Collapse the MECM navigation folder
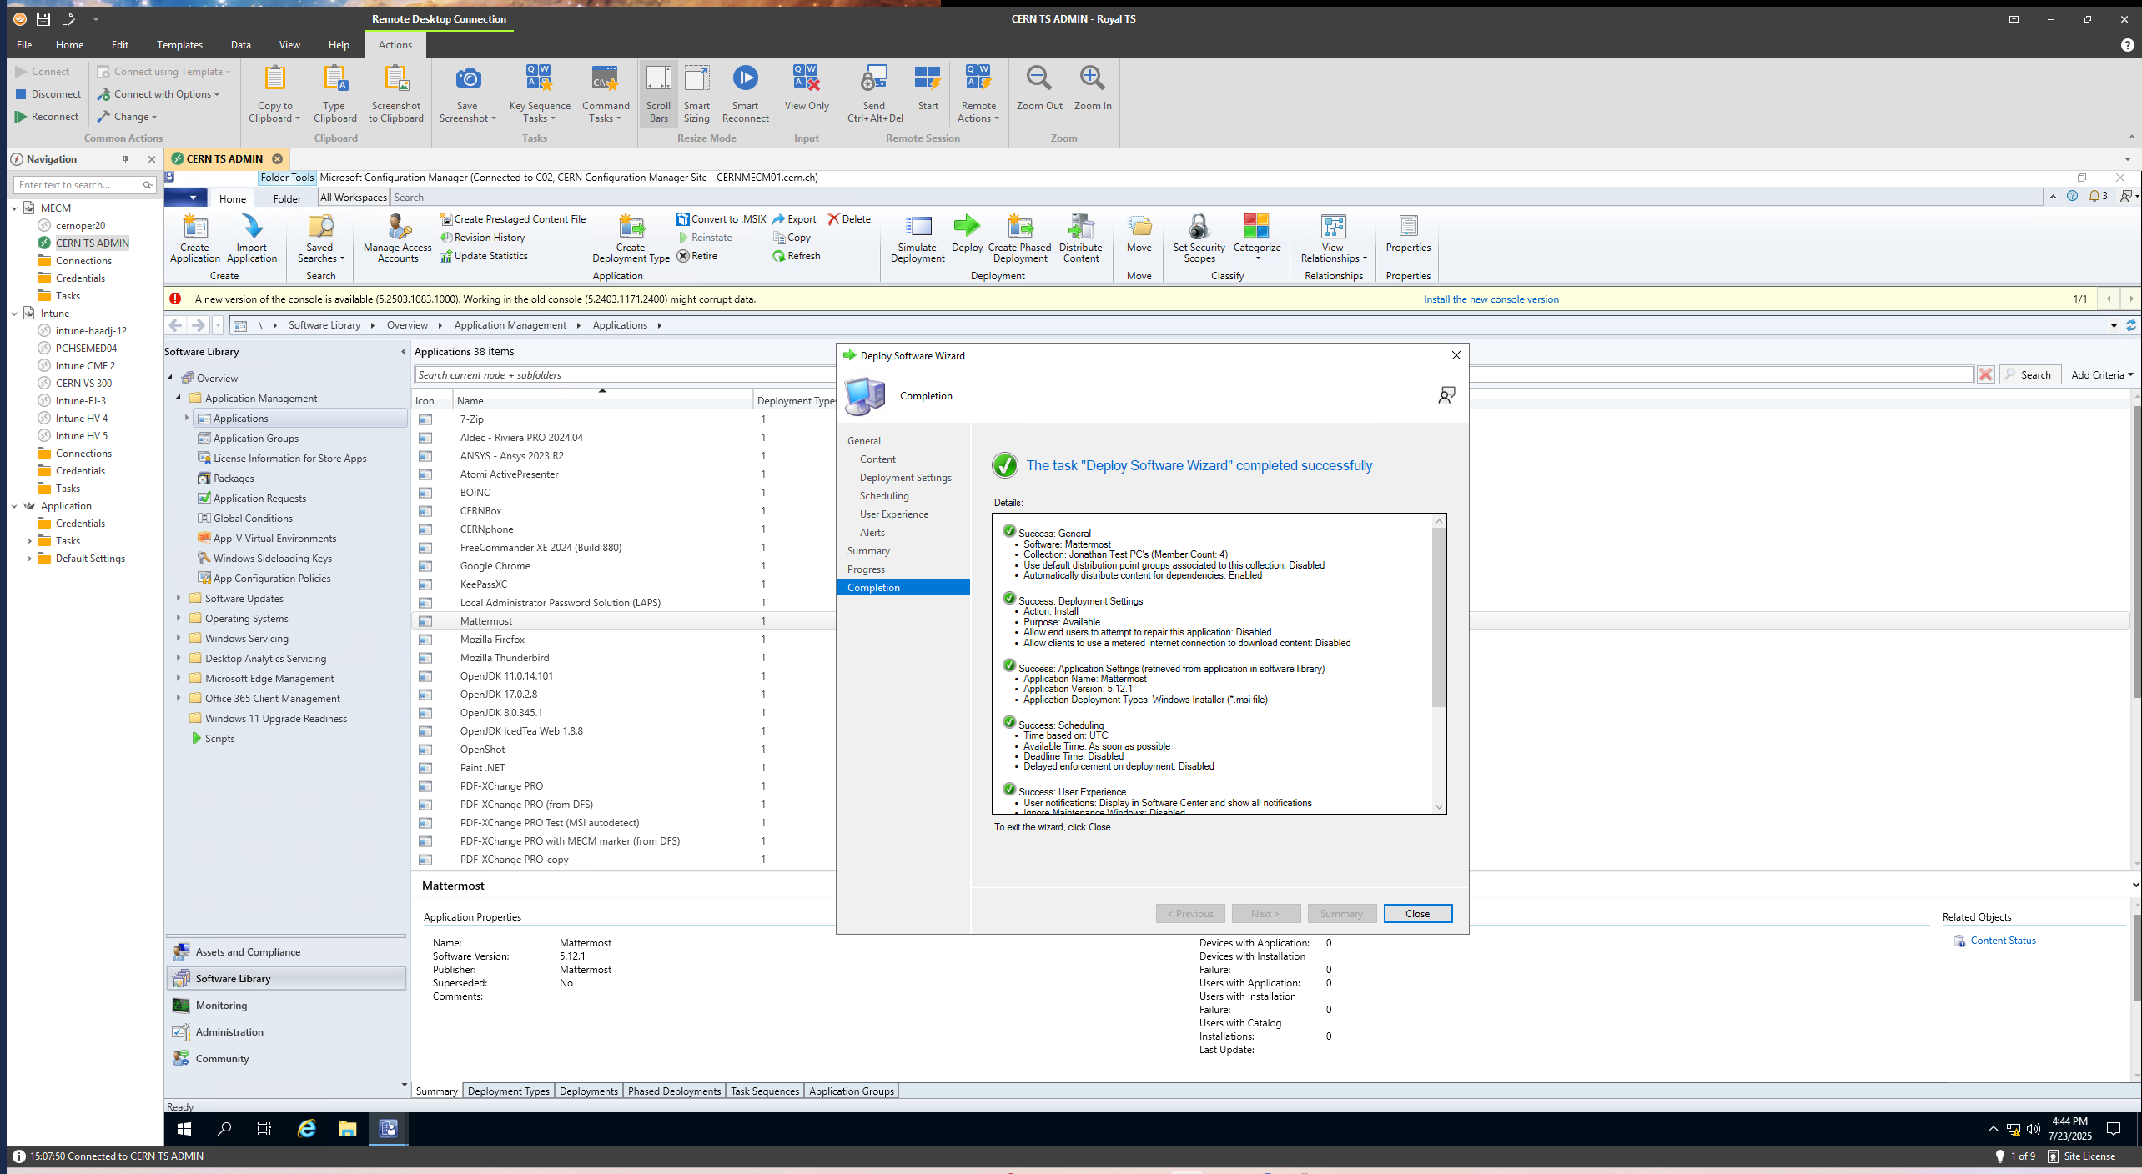The height and width of the screenshot is (1174, 2142). [14, 208]
